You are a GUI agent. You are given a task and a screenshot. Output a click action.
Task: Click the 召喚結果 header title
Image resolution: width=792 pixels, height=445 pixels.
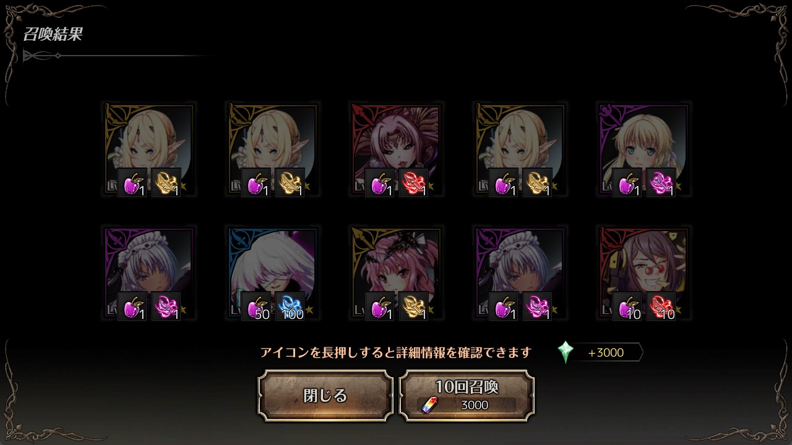pyautogui.click(x=53, y=34)
